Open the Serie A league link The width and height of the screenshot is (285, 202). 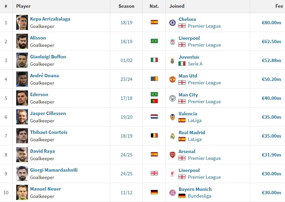click(x=195, y=64)
